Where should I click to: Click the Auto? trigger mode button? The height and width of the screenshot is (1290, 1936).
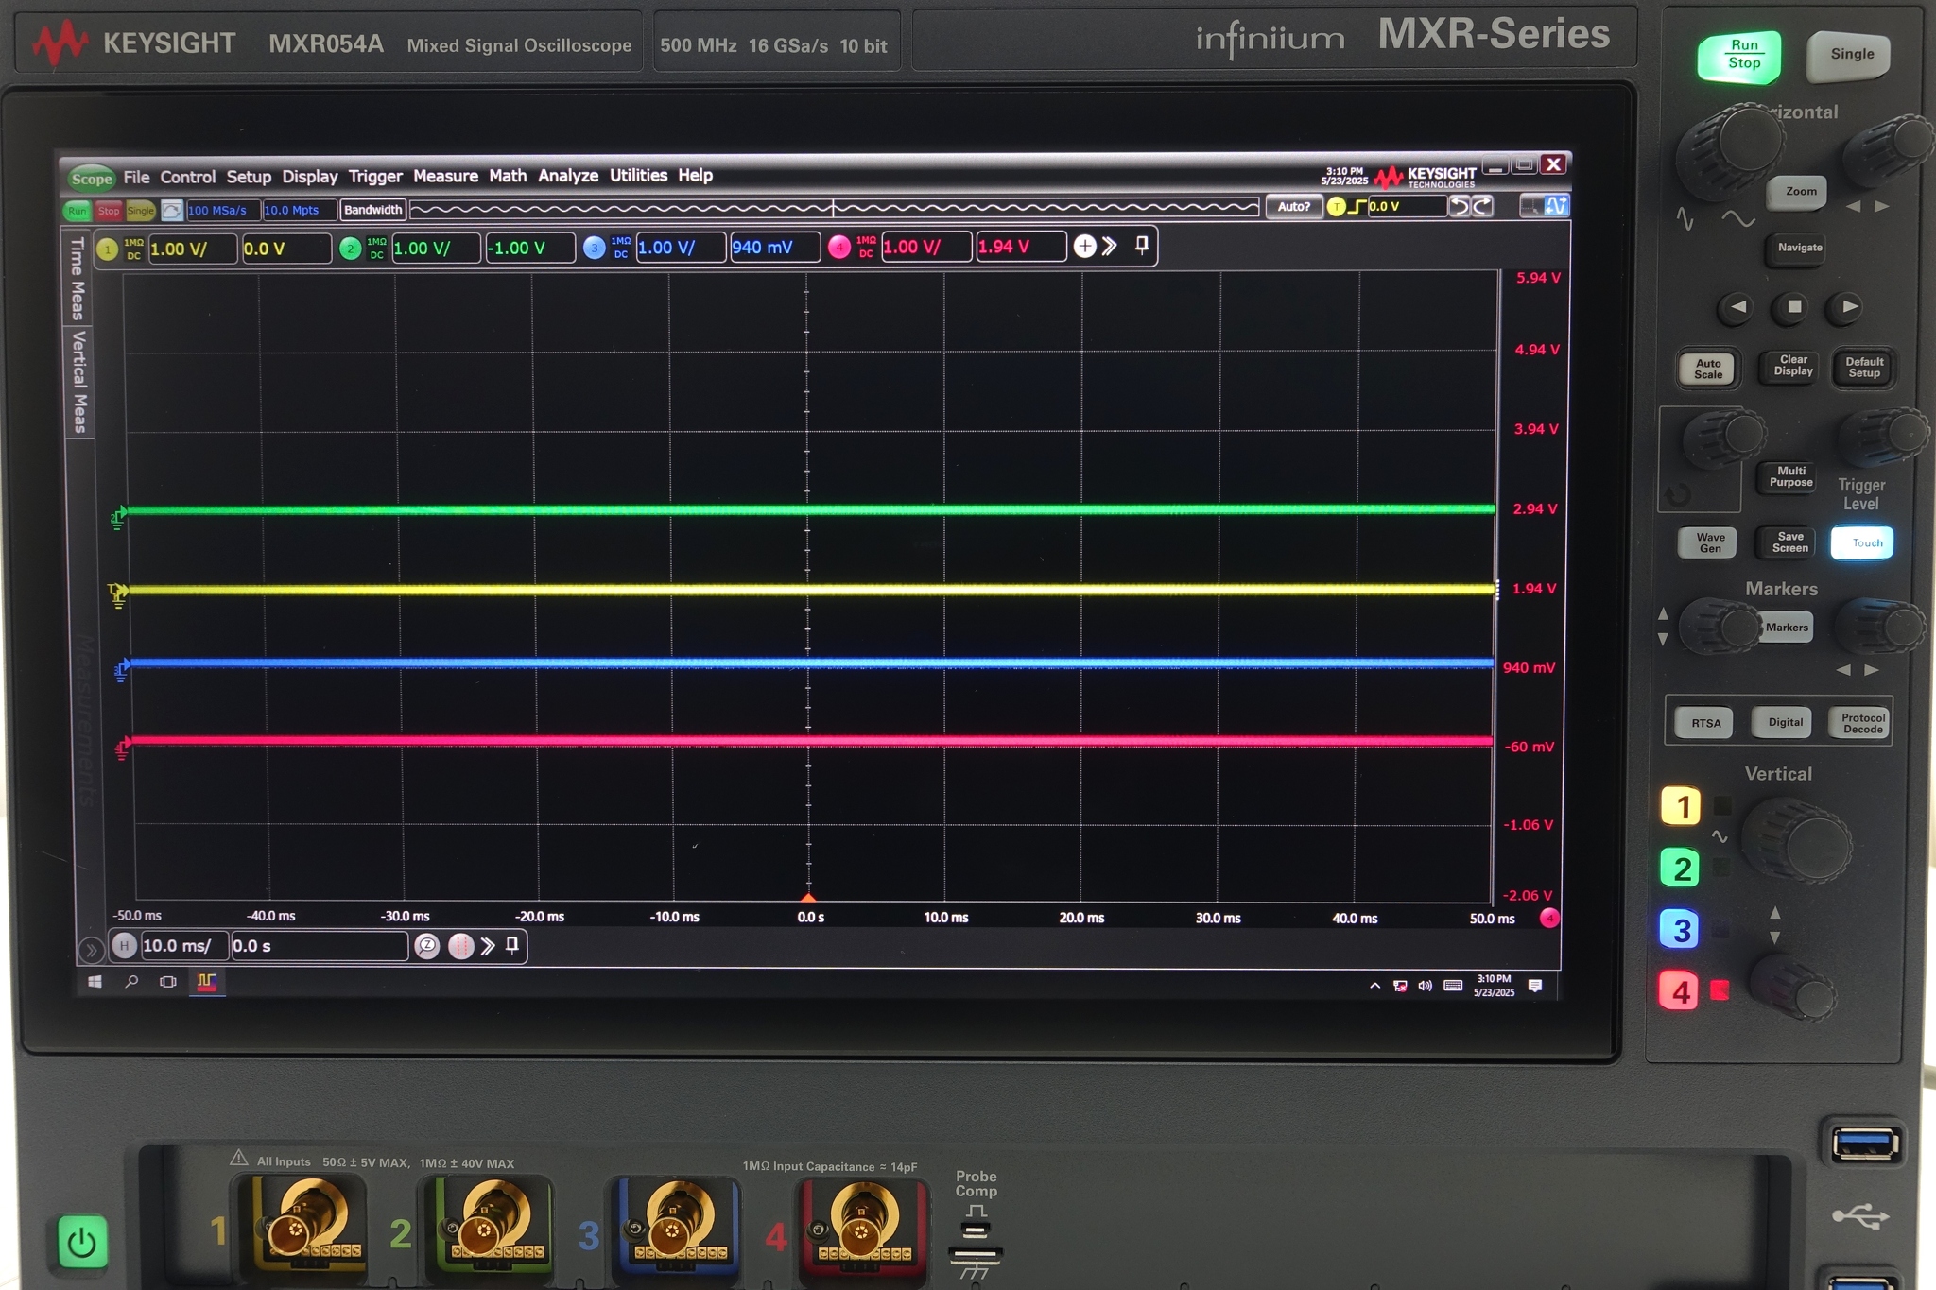pos(1294,207)
